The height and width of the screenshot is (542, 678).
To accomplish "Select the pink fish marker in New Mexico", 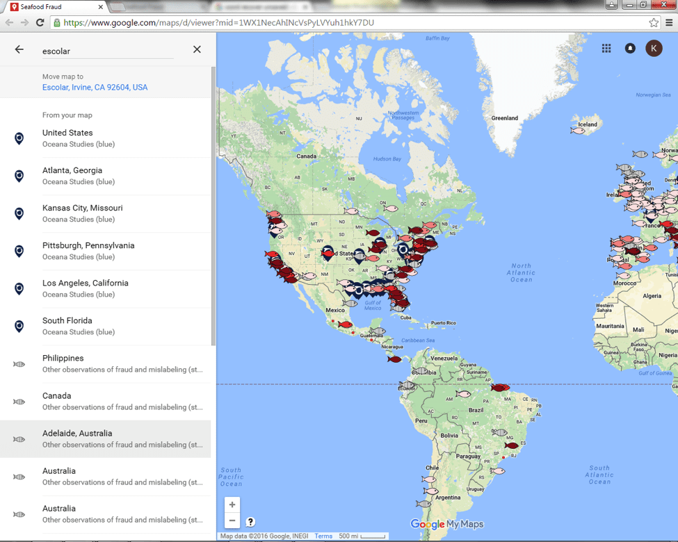I will click(x=309, y=276).
